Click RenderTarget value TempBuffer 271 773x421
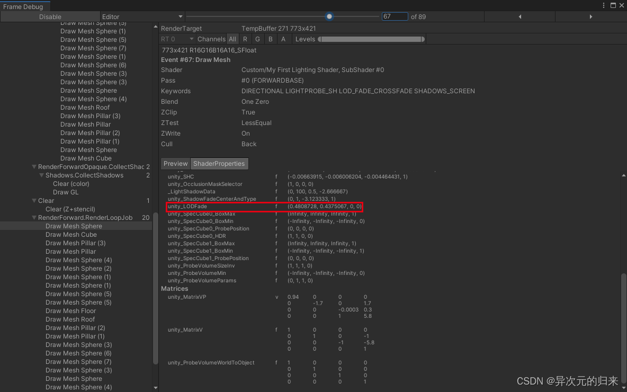This screenshot has height=392, width=627. pos(279,29)
